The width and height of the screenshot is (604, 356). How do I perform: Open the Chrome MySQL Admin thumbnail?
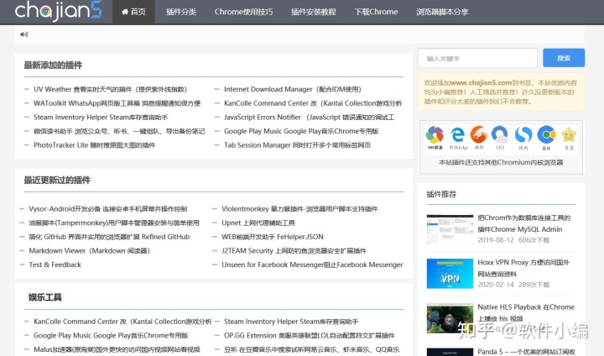click(x=450, y=229)
